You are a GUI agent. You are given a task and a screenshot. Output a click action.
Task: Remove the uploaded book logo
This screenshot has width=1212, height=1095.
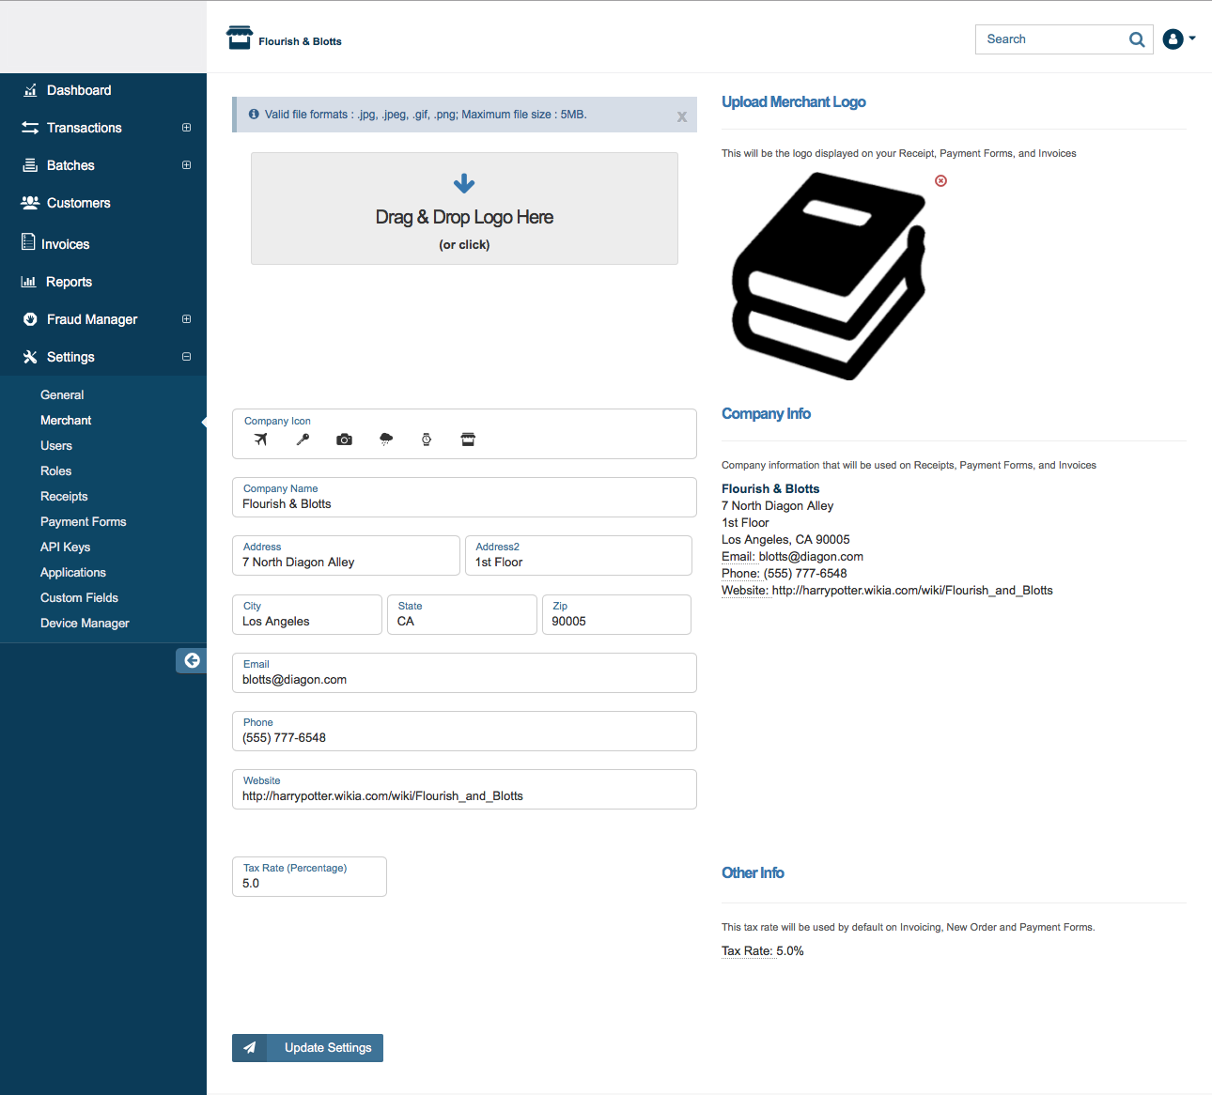tap(940, 180)
